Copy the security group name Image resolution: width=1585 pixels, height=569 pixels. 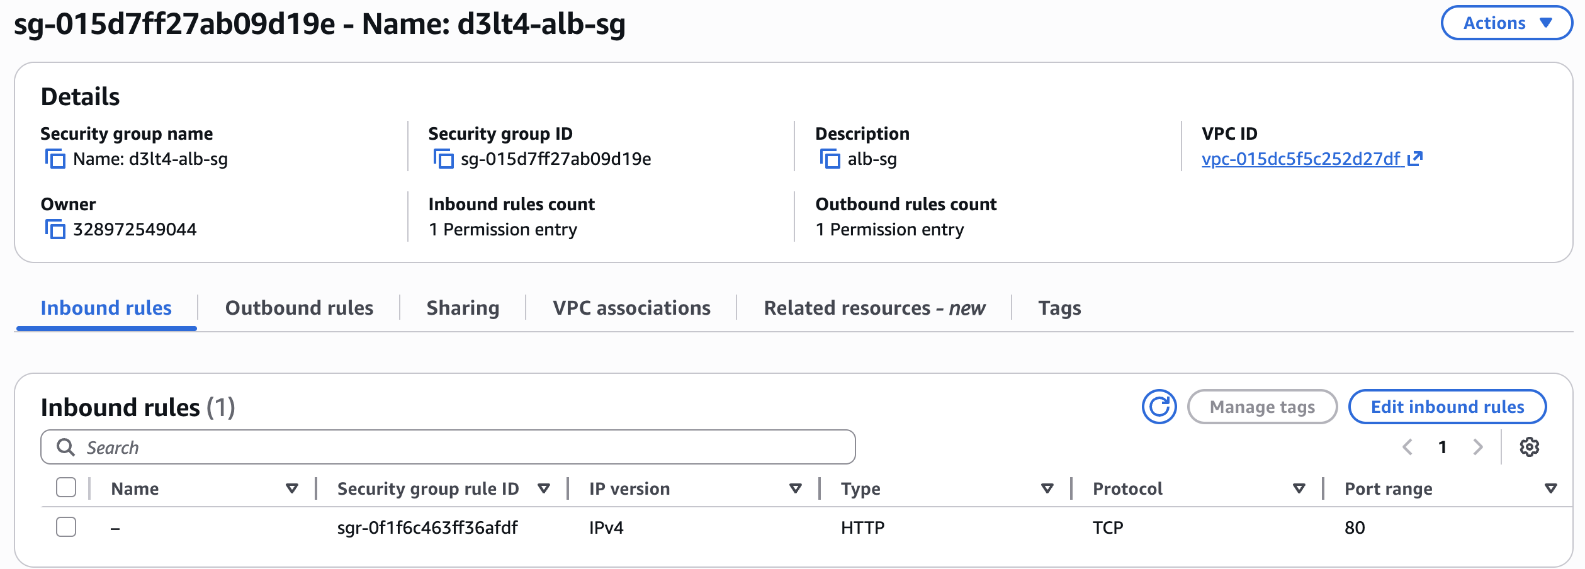tap(55, 159)
